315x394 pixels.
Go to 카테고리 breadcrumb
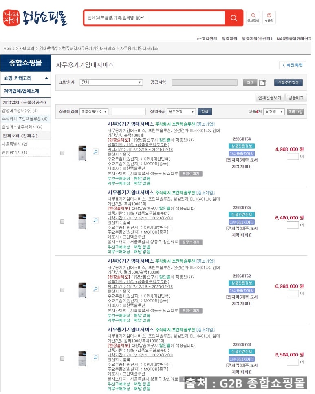[26, 49]
